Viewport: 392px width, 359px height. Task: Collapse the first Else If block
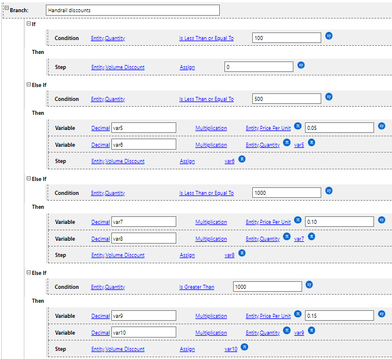[x=28, y=84]
